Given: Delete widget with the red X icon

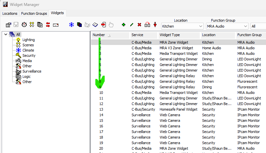Looking at the screenshot, I should coord(139,25).
